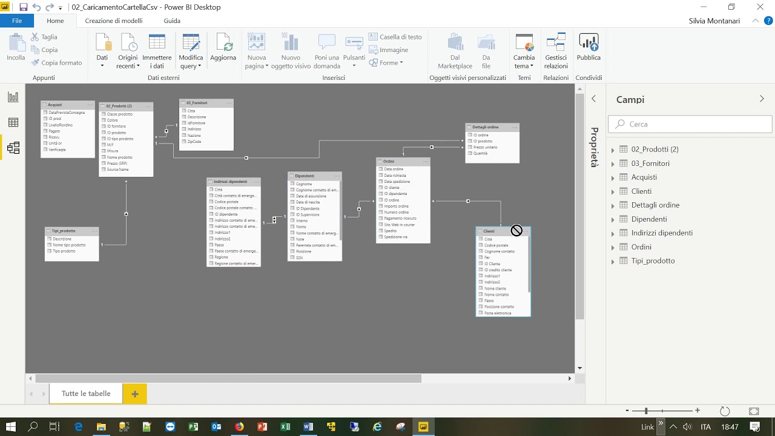This screenshot has width=775, height=436.
Task: Import visual Da file
Action: point(486,51)
